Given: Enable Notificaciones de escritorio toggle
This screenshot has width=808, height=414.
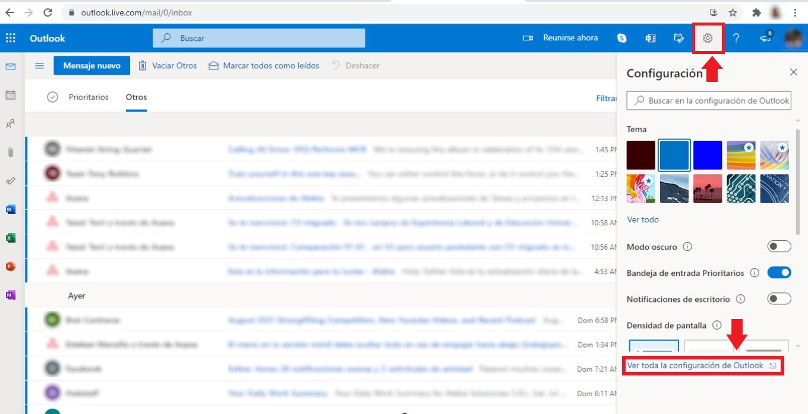Looking at the screenshot, I should pyautogui.click(x=779, y=299).
